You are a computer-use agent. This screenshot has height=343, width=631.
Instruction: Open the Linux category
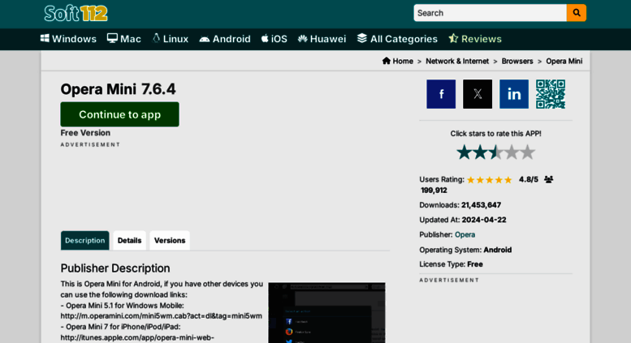coord(171,39)
